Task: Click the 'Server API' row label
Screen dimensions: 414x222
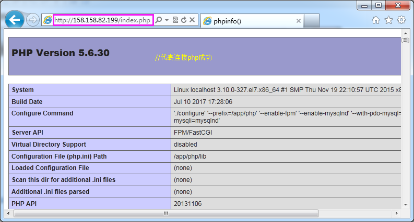Action: point(28,133)
